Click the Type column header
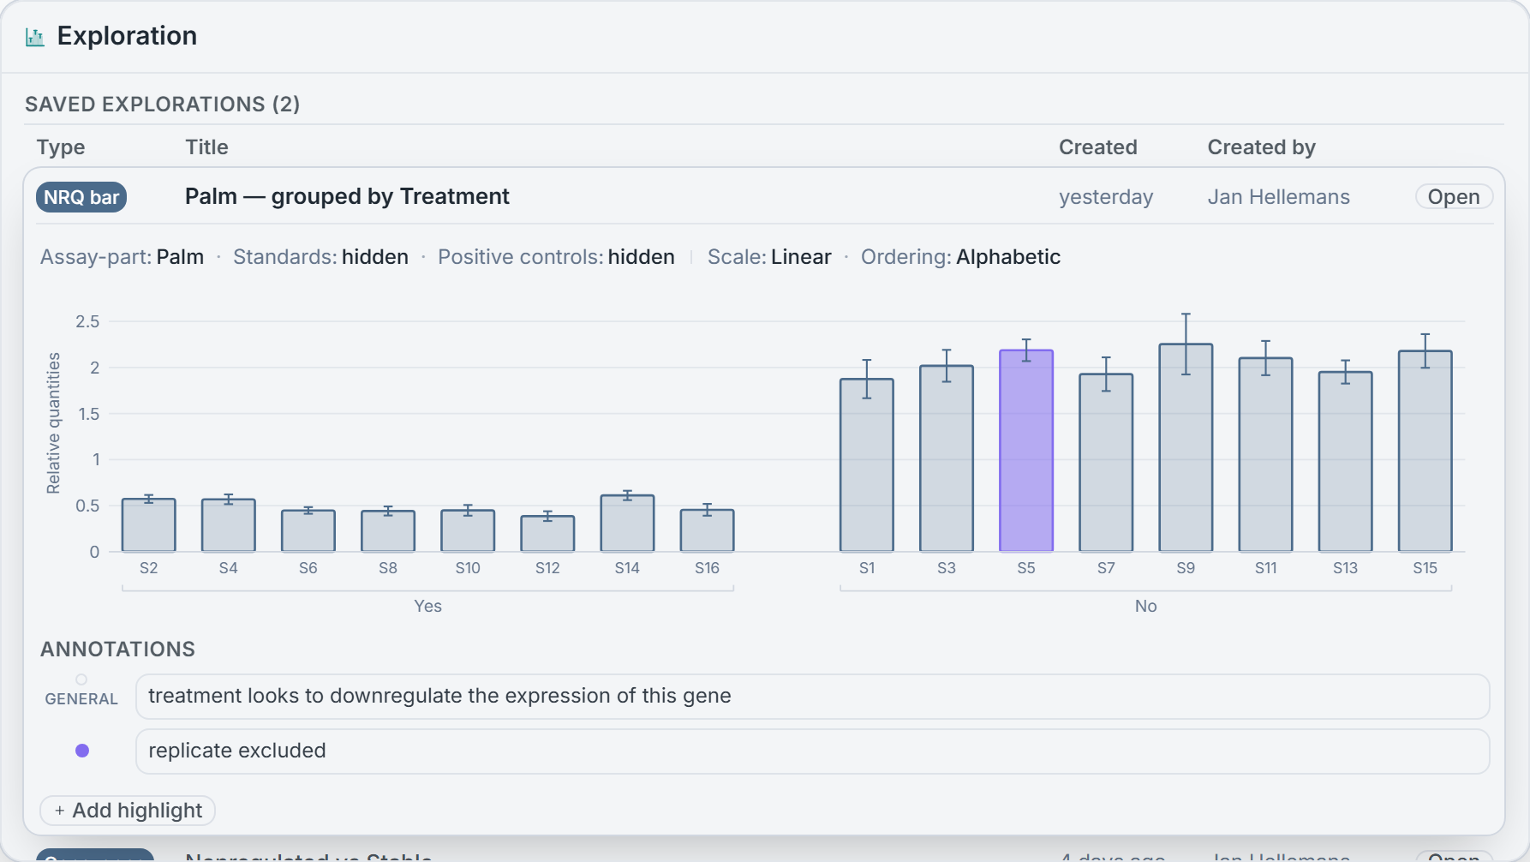 point(61,147)
